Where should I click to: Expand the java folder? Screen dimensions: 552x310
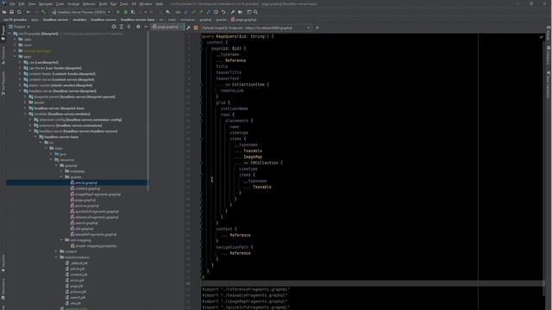coord(52,154)
